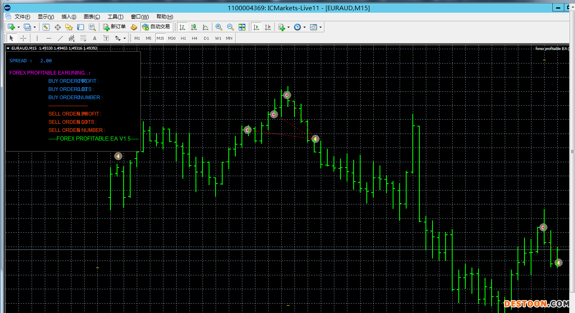Viewport: 575px width, 313px height.
Task: Select the Equidistant Channel tool
Action: click(72, 38)
